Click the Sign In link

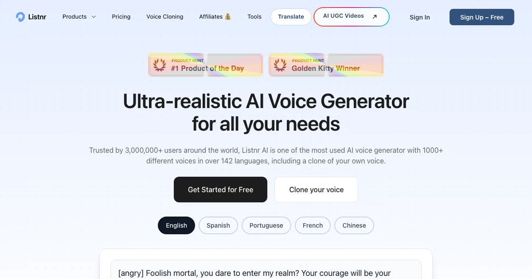(x=419, y=17)
